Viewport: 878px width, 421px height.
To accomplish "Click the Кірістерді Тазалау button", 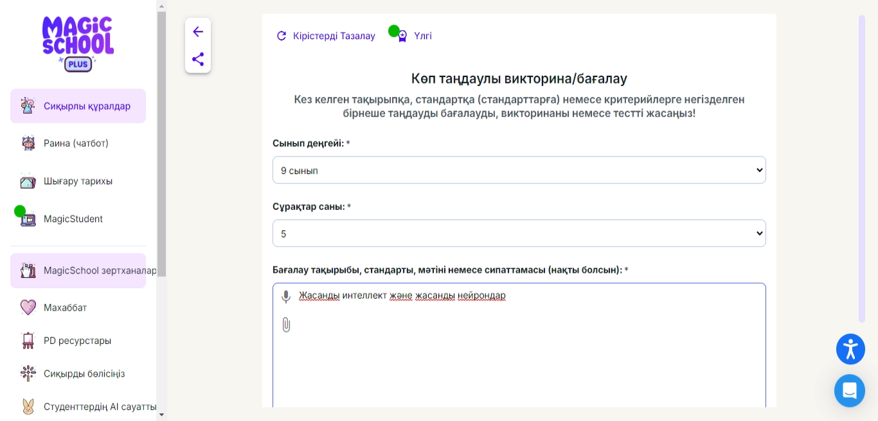I will 326,36.
